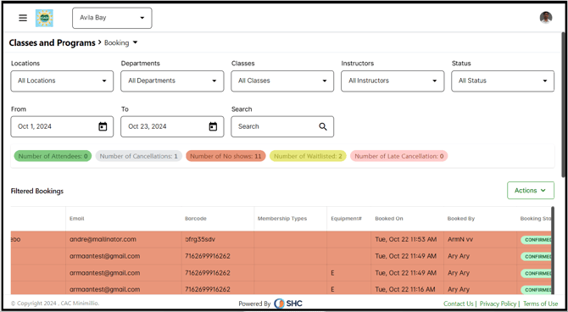Open the Actions dropdown button
568x312 pixels.
pos(531,190)
